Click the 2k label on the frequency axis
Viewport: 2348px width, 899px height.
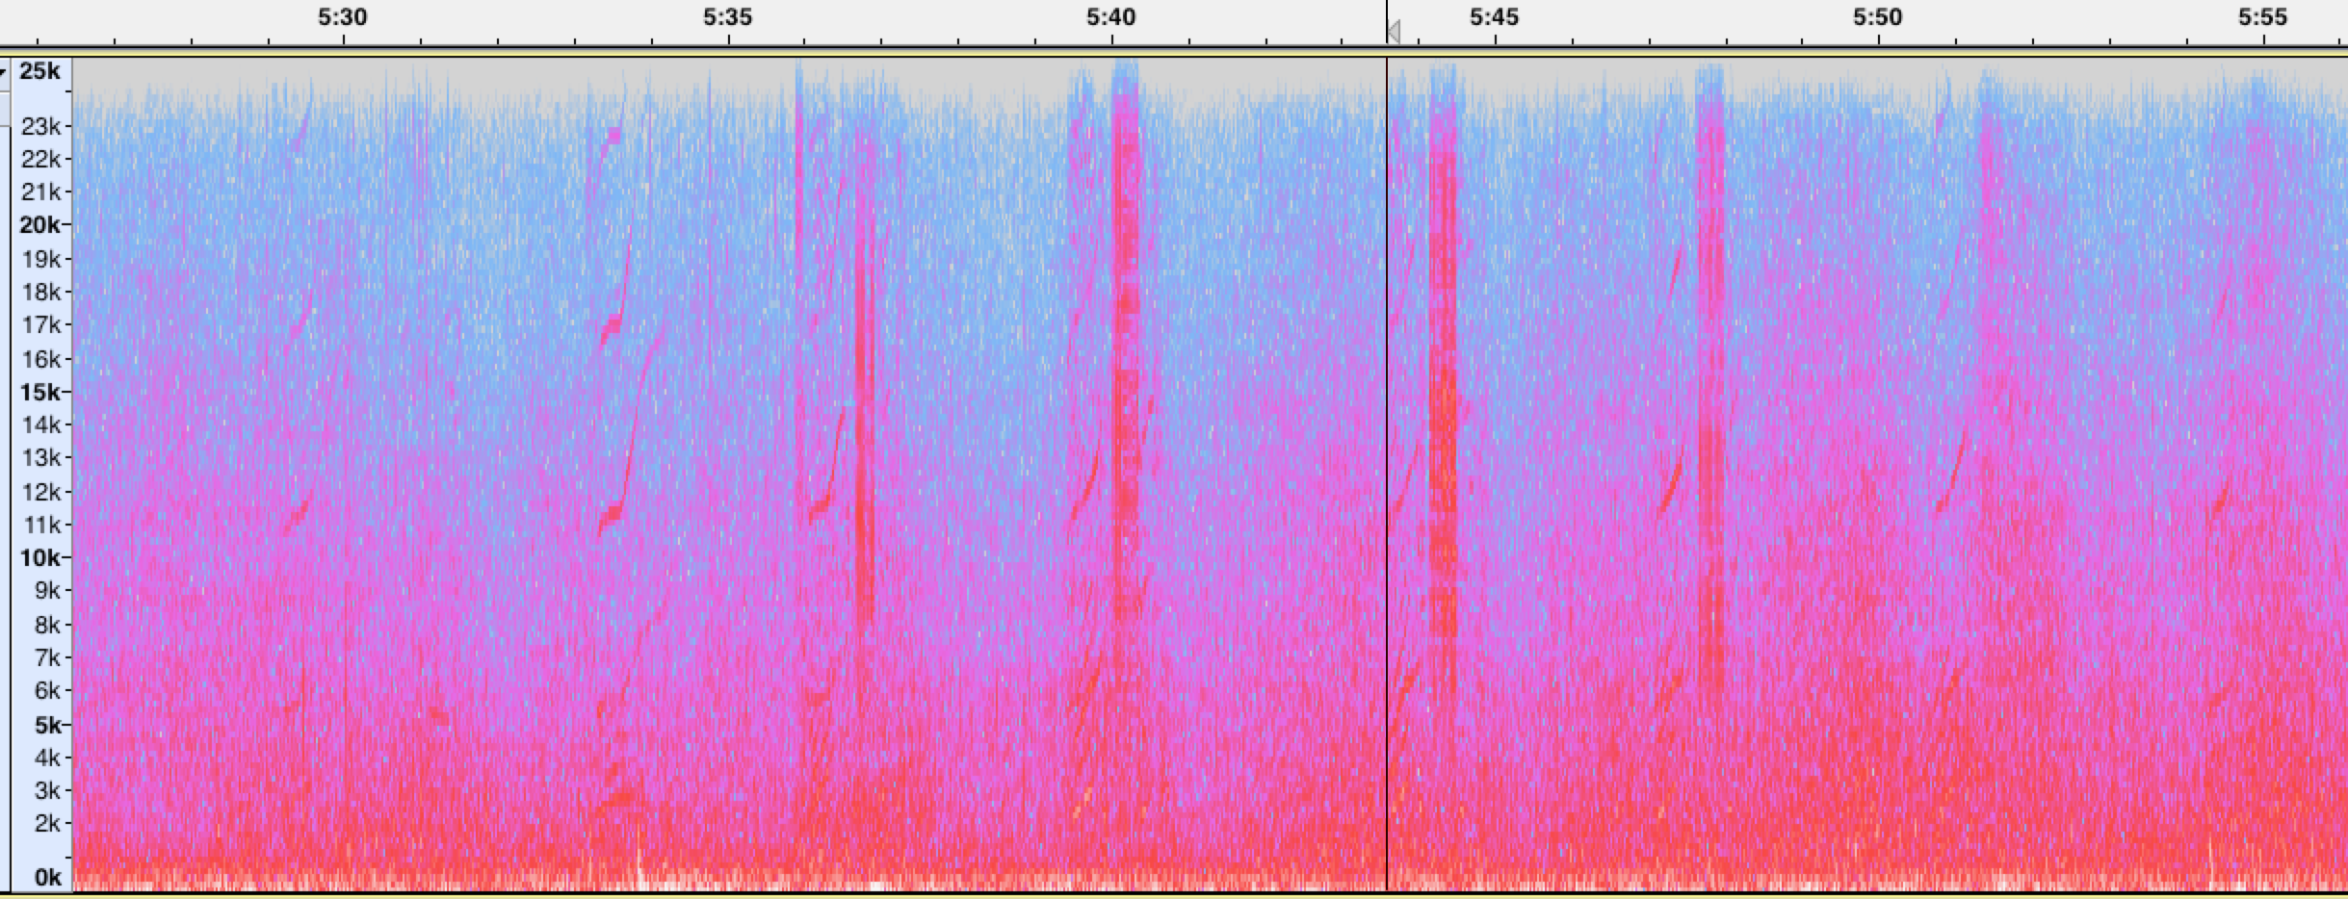47,823
